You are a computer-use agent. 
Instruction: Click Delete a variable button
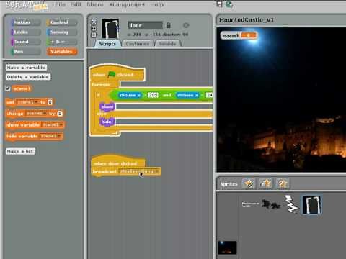point(28,77)
